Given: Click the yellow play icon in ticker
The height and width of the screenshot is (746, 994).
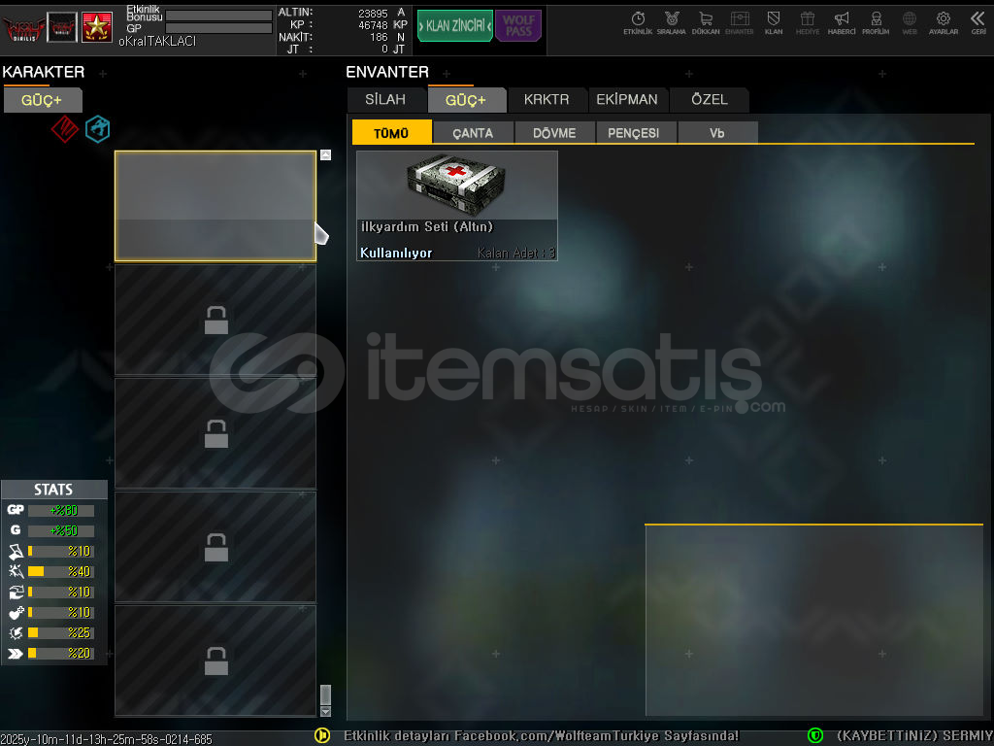Looking at the screenshot, I should (322, 735).
